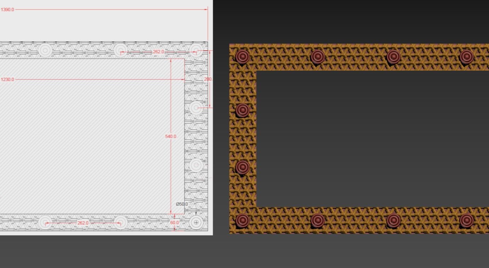Select second red knob in render's top row
This screenshot has width=489, height=268.
point(318,56)
